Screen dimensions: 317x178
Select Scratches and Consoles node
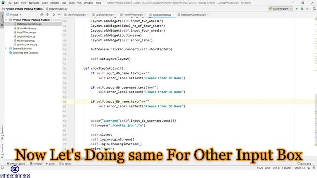point(25,53)
